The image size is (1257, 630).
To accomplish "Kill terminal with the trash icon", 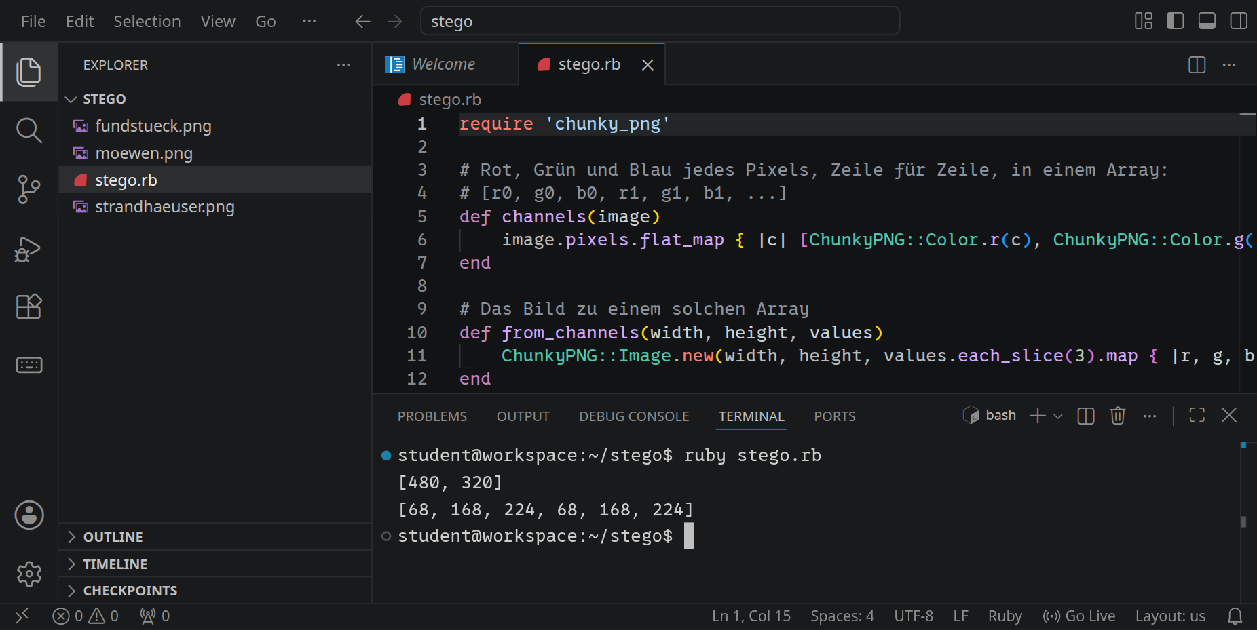I will 1118,416.
